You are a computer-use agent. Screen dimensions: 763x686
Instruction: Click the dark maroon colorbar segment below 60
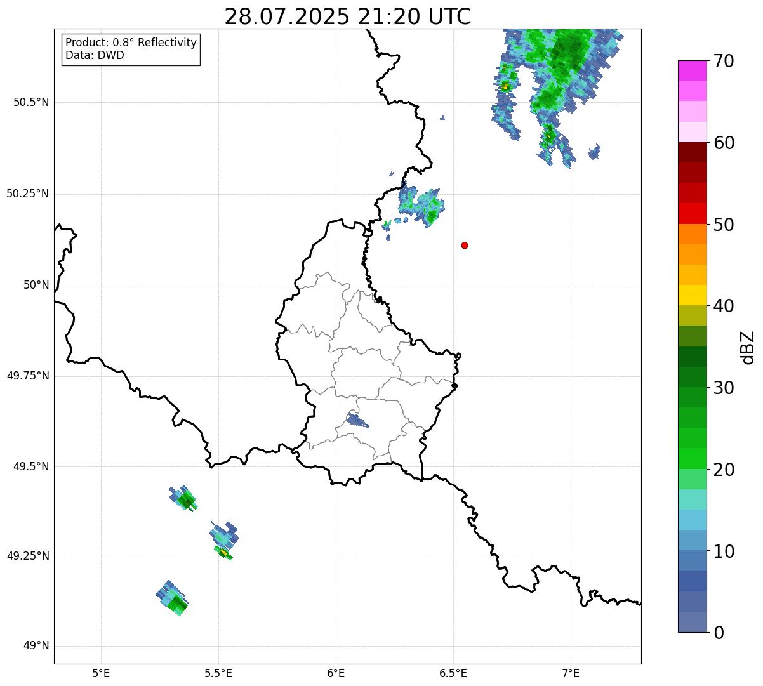click(692, 152)
